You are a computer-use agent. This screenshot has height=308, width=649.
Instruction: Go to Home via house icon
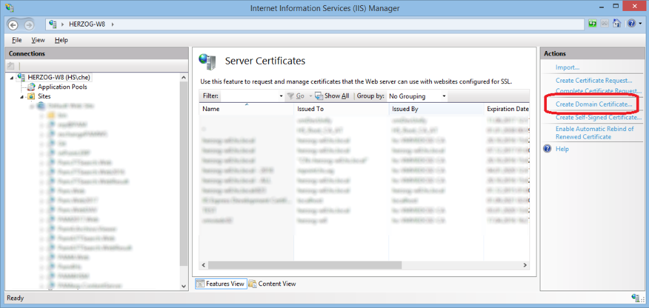617,24
